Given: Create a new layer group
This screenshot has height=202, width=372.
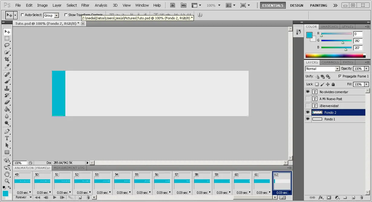Looking at the screenshot, I should 345,197.
